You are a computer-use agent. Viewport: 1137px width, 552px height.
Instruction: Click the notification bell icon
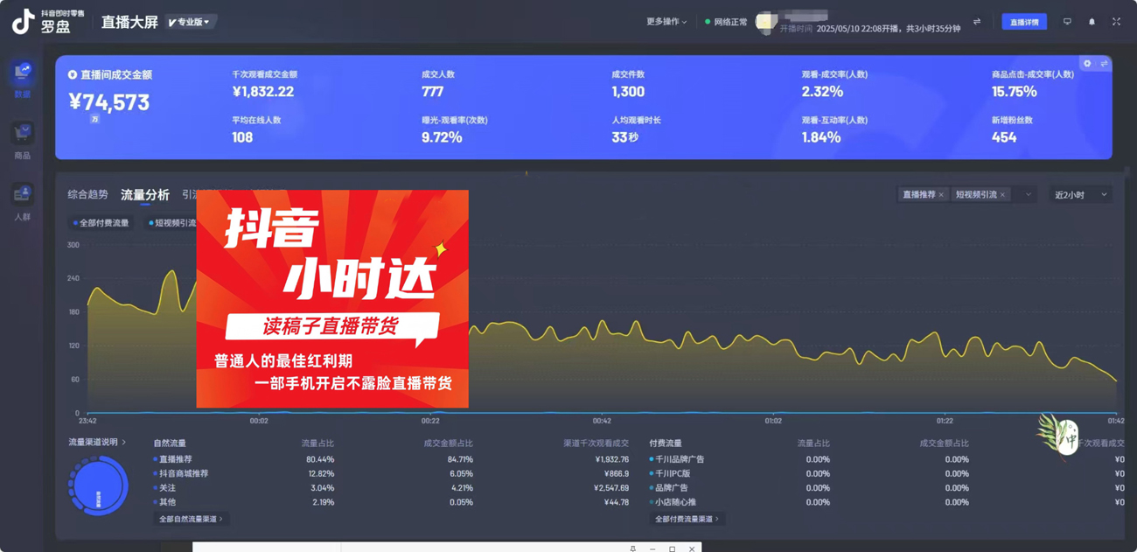pos(1092,22)
